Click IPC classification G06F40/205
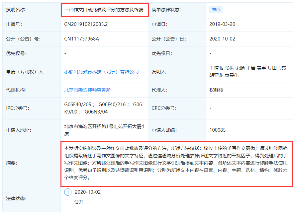The height and width of the screenshot is (214, 295). pyautogui.click(x=78, y=105)
